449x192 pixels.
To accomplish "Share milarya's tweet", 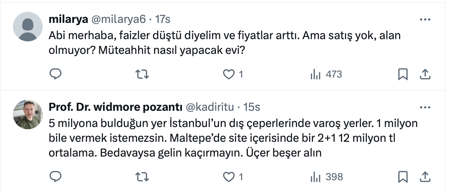I will click(425, 75).
